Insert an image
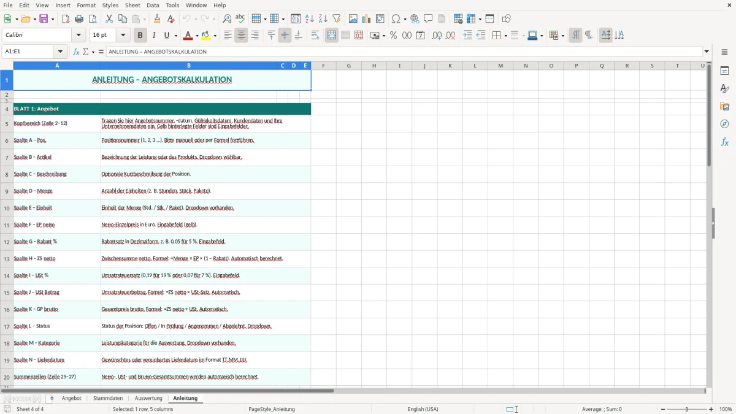The image size is (736, 414). tap(353, 19)
